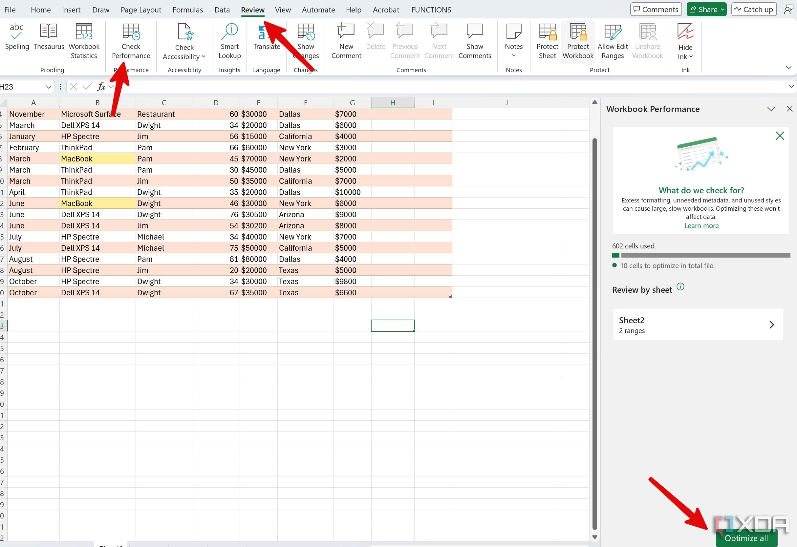Expand the Sheet2 ranges item

(x=772, y=324)
